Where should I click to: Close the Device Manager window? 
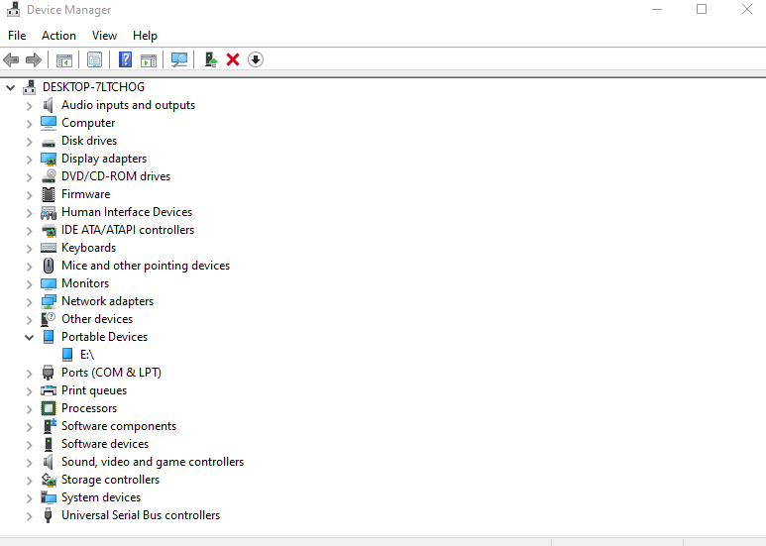coord(746,9)
